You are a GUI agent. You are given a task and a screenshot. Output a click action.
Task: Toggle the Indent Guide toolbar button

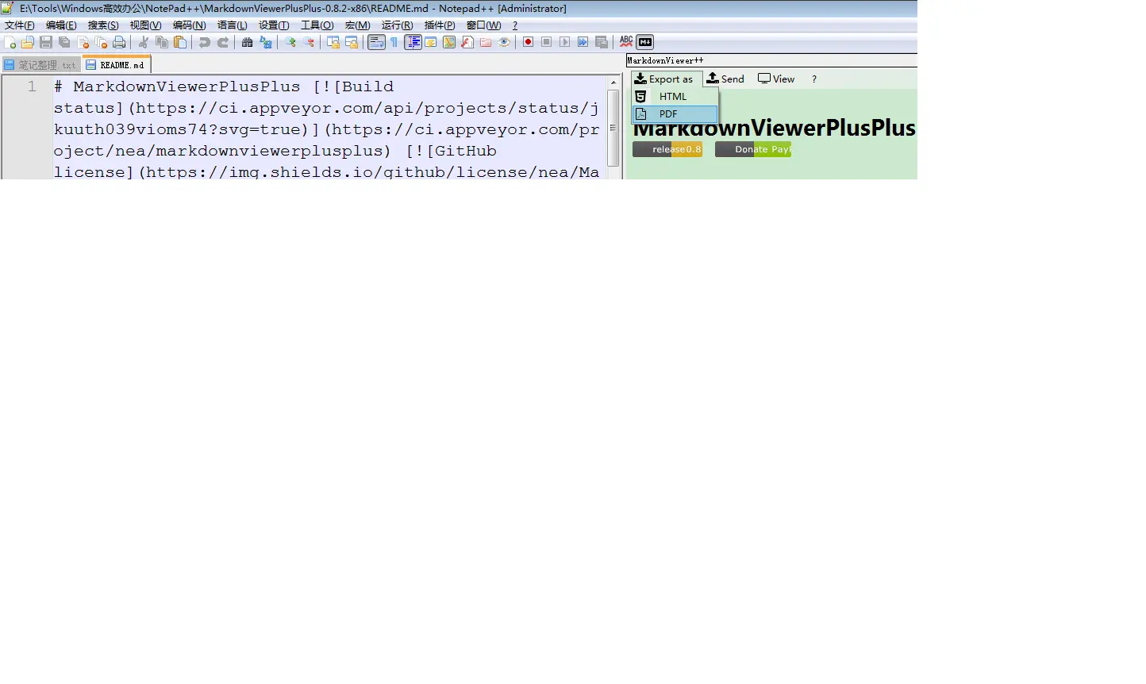(x=413, y=42)
